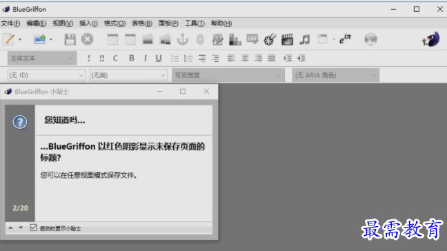Open the paragraph format dropdown 主体文本
This screenshot has height=251, width=447.
pos(42,58)
